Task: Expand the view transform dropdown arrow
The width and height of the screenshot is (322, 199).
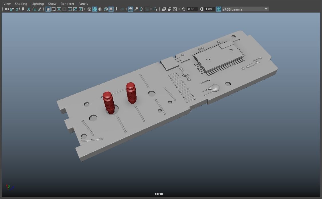Action: coord(266,9)
